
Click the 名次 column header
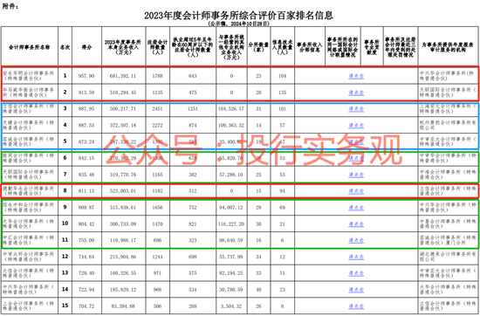[65, 47]
